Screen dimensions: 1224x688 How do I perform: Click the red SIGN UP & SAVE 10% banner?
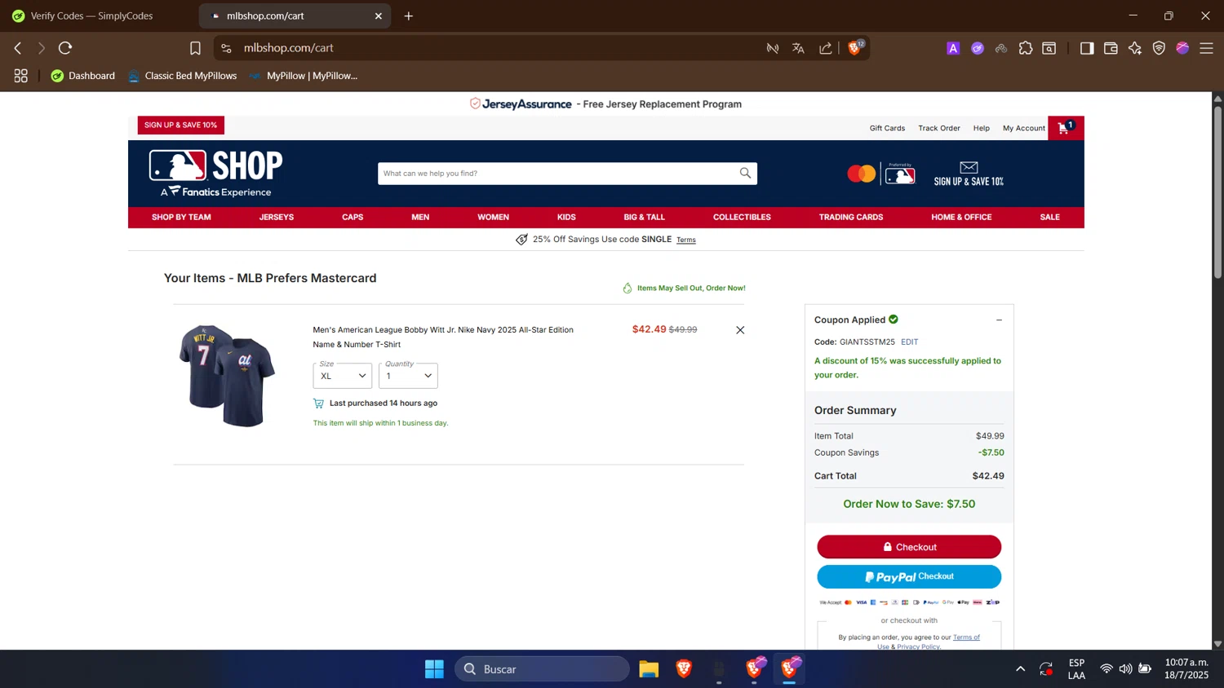181,125
